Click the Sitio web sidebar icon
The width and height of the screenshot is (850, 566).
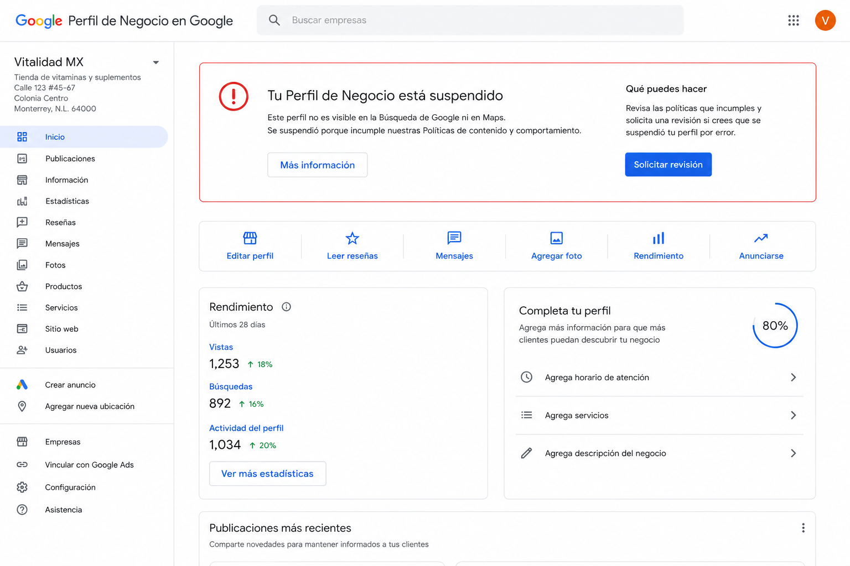(x=22, y=329)
